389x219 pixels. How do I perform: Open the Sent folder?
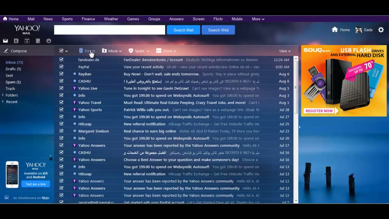[9, 75]
